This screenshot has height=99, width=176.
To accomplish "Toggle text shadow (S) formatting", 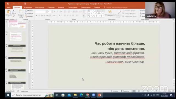I will (x=45, y=15).
